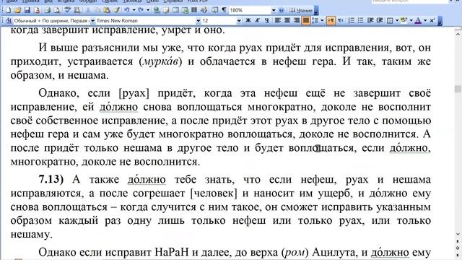This screenshot has height=260, width=462.
Task: Click the style name box 'Обычный + По ширине'
Action: 51,21
